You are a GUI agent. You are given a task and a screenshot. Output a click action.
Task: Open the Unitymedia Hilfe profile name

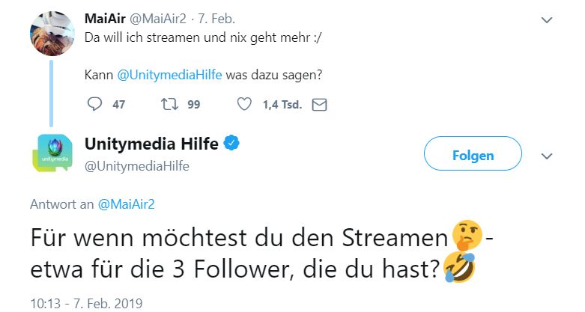tap(151, 144)
